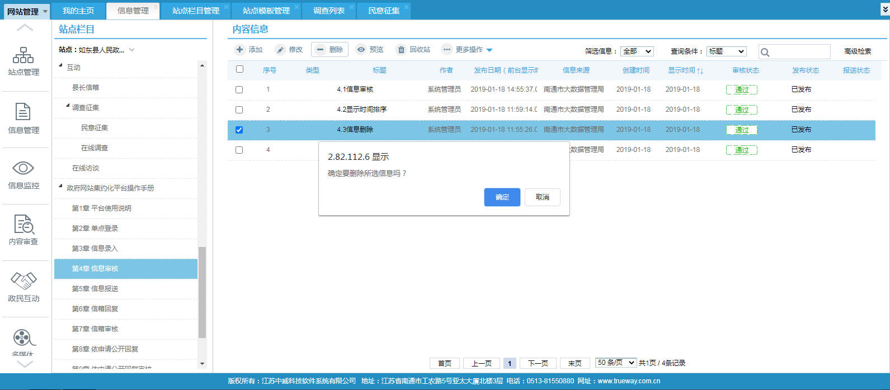Switch to the 信息管理 tab
Image resolution: width=890 pixels, height=390 pixels.
pyautogui.click(x=133, y=11)
